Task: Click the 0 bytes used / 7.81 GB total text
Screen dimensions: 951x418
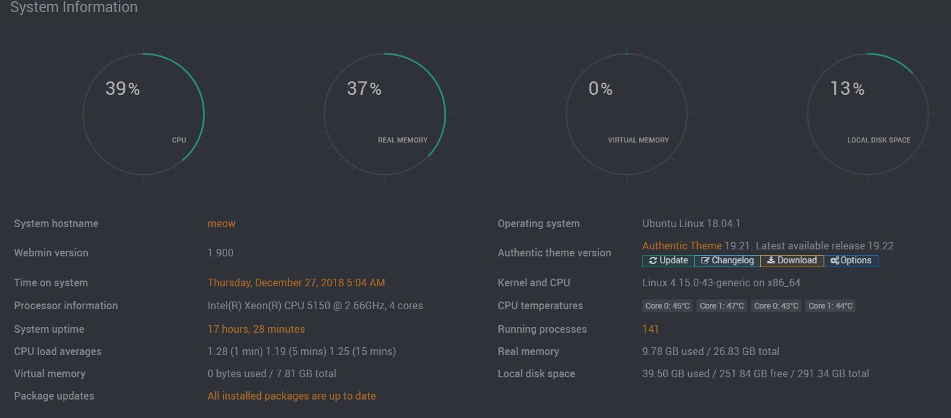Action: coord(272,373)
